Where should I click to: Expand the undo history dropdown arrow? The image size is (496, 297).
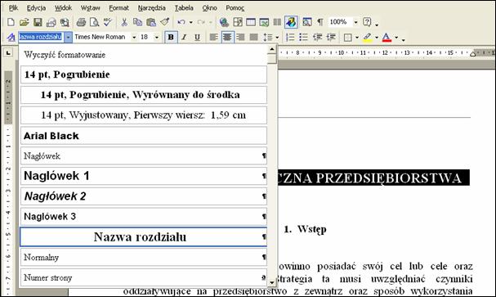(x=190, y=22)
